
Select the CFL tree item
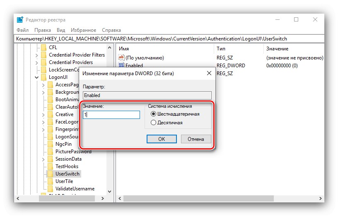[53, 47]
